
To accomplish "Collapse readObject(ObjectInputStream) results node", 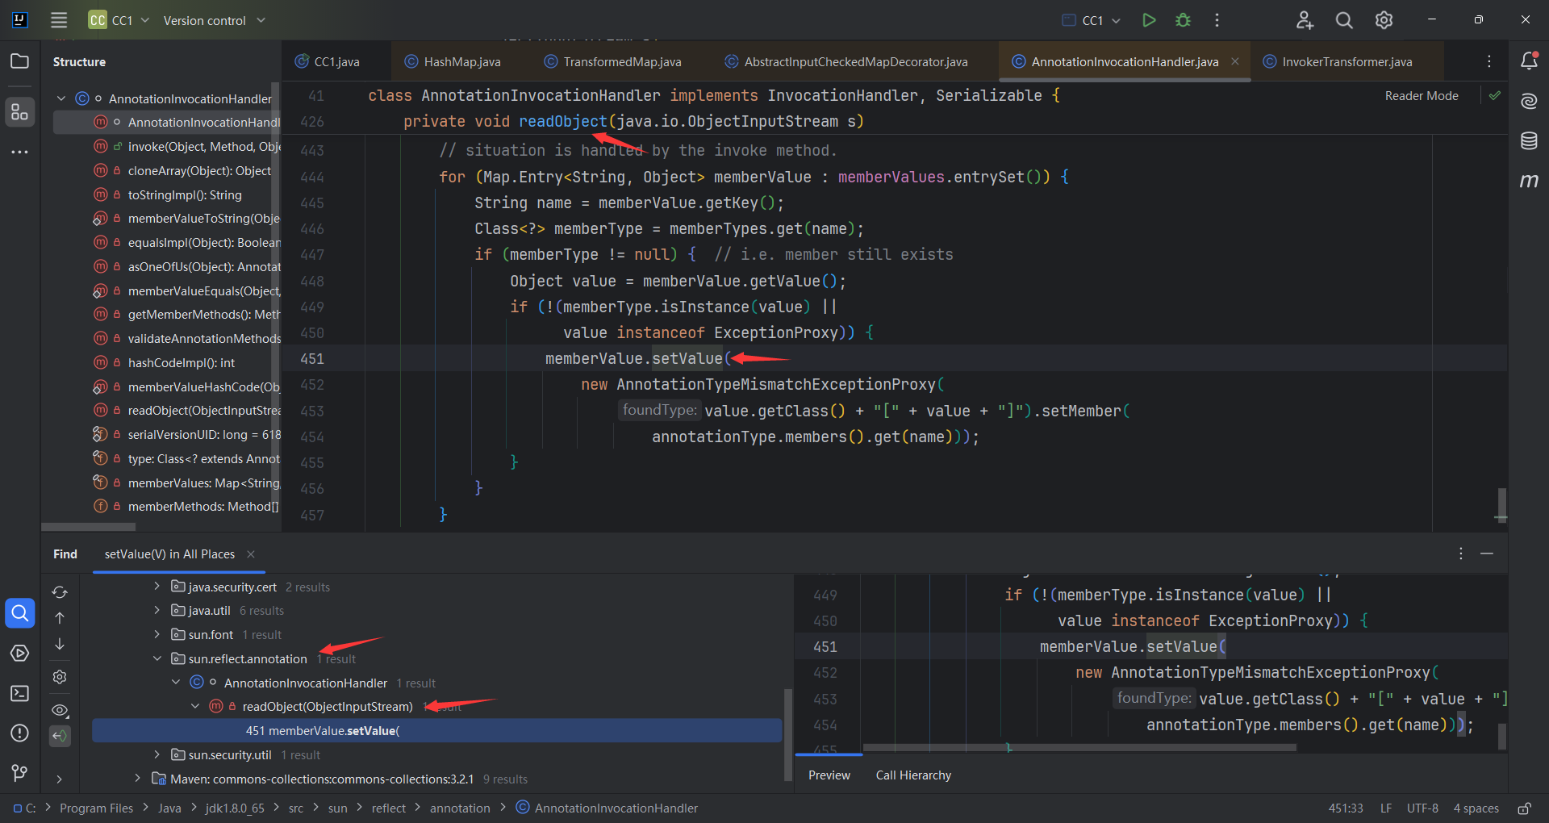I will click(x=195, y=707).
